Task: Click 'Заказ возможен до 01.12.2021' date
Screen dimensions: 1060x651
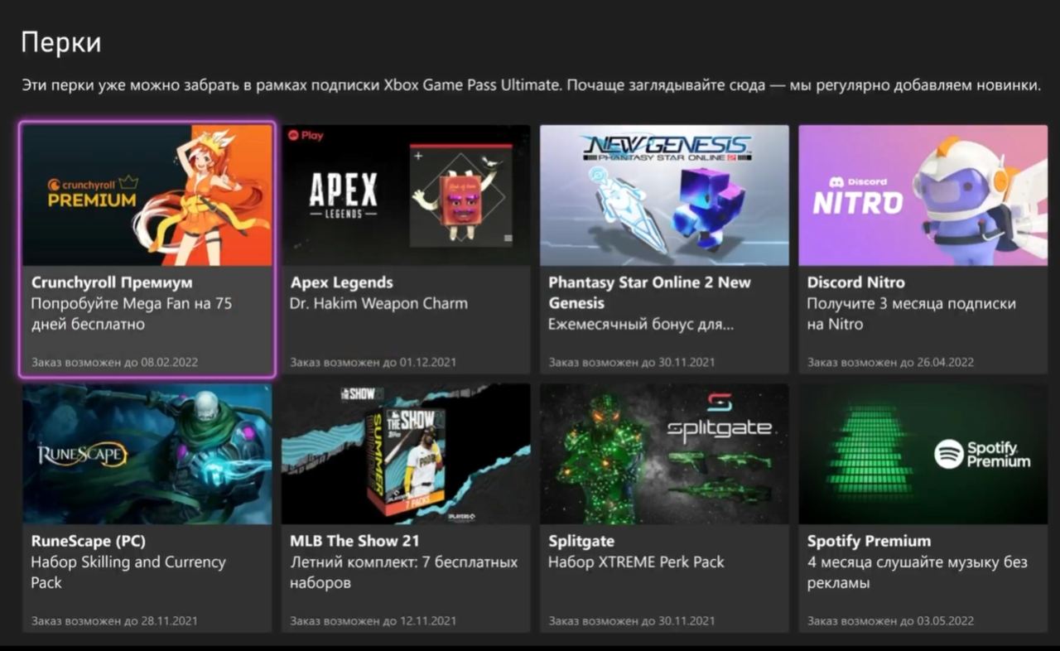Action: pos(373,362)
